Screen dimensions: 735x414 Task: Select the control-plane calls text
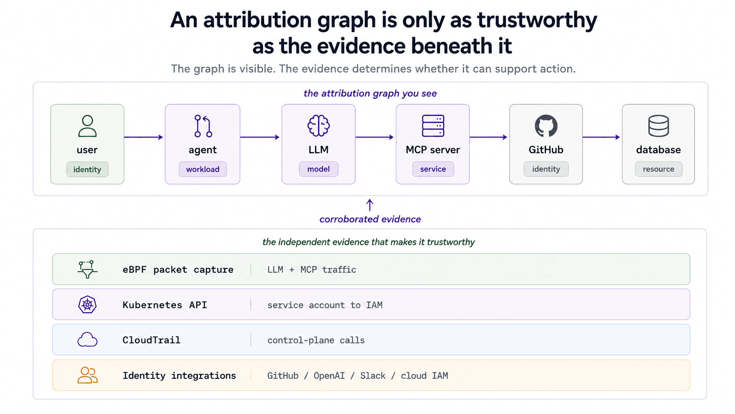tap(316, 340)
